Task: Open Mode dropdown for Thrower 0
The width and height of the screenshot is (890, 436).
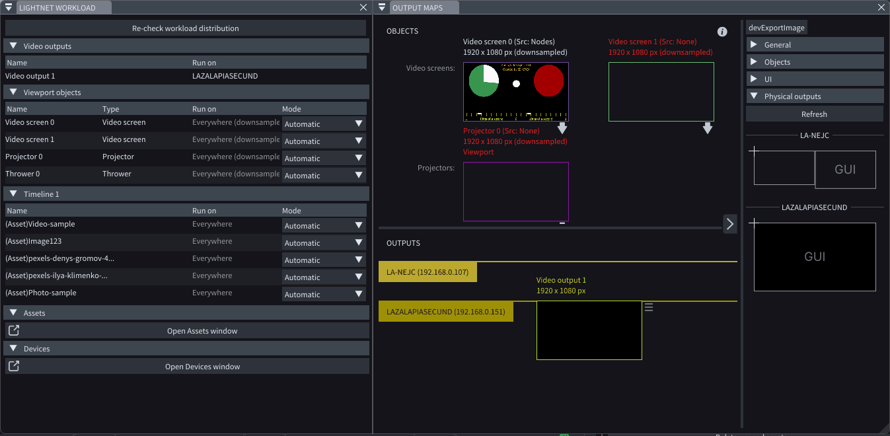Action: [324, 175]
